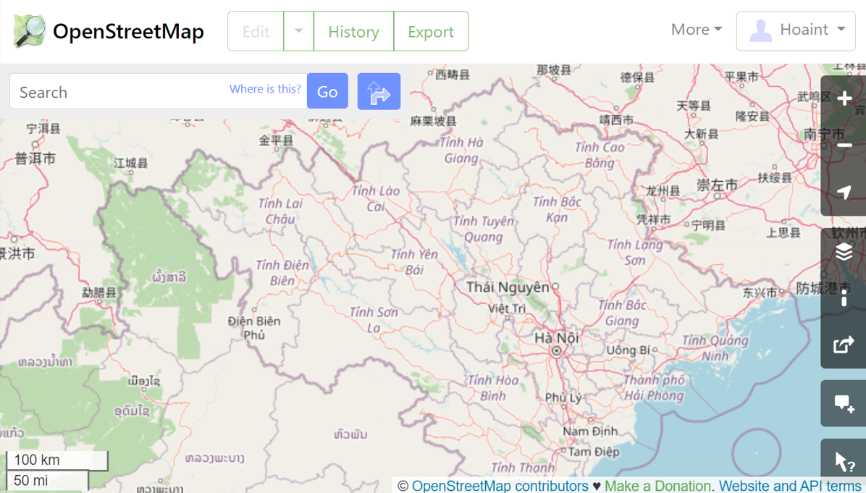Click the 'Where is this?' link
The image size is (866, 493).
tap(265, 89)
